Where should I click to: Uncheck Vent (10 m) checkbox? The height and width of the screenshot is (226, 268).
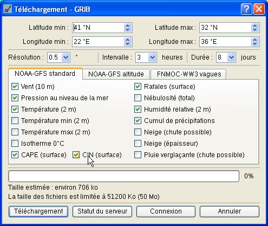coord(15,87)
